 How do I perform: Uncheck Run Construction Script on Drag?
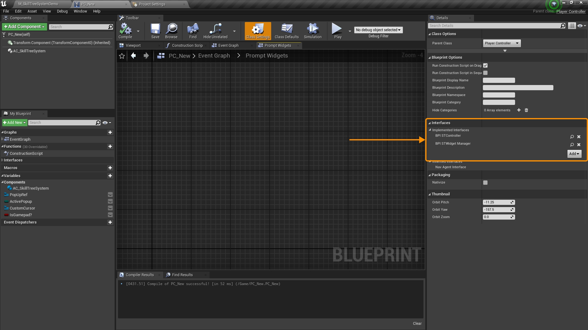485,65
